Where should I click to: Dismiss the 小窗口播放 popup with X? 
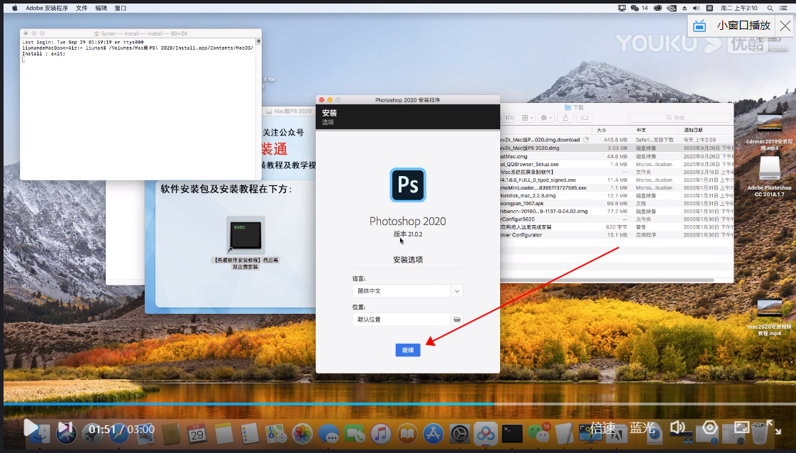[785, 26]
